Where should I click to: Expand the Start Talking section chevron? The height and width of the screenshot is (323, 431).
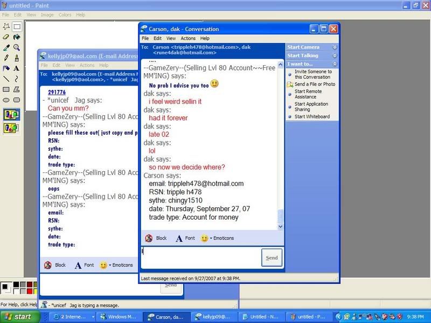pyautogui.click(x=335, y=55)
